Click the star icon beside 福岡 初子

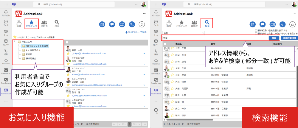(172, 115)
